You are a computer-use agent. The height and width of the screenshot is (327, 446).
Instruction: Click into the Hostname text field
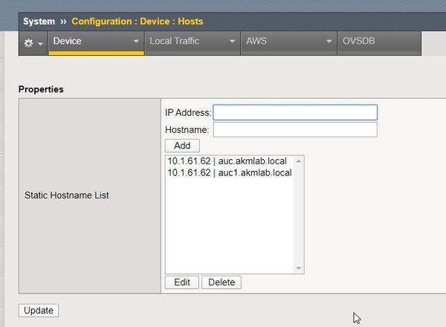click(294, 130)
